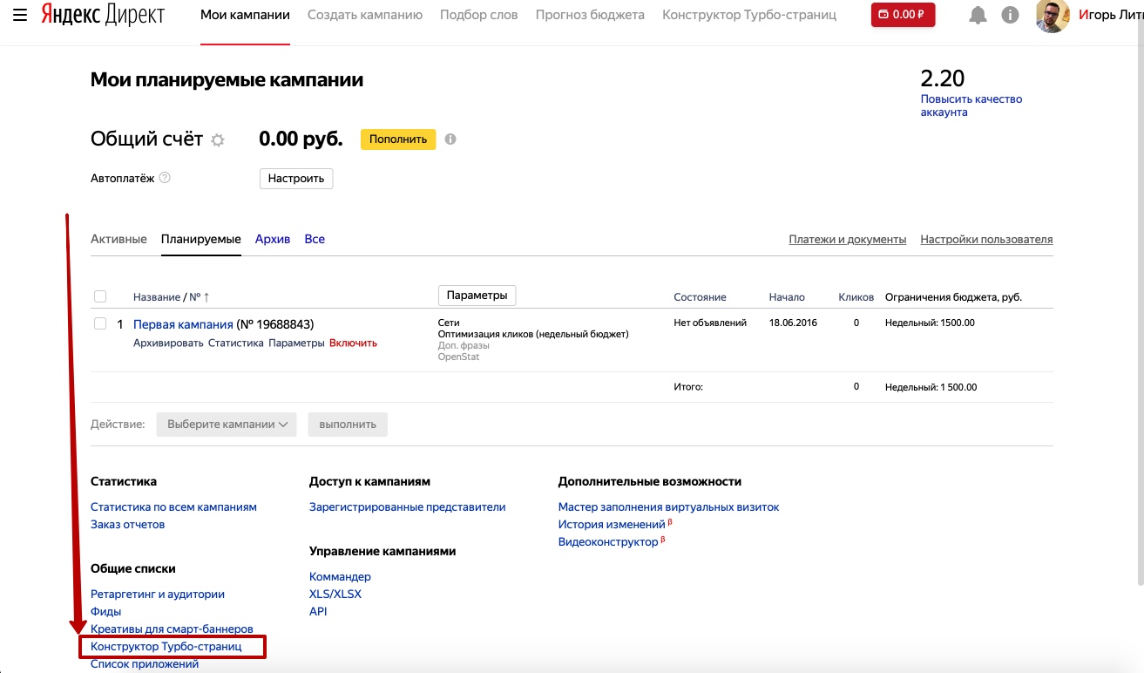
Task: Click Параметры link under Первая кампания
Action: 296,343
